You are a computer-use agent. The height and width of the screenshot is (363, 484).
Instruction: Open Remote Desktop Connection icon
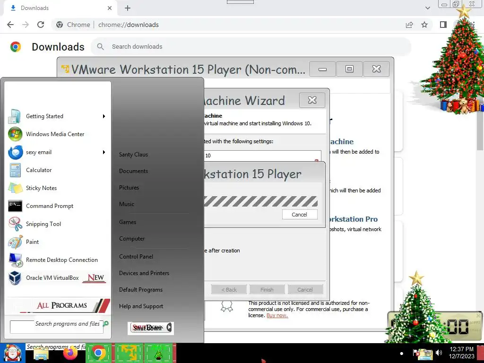[15, 260]
